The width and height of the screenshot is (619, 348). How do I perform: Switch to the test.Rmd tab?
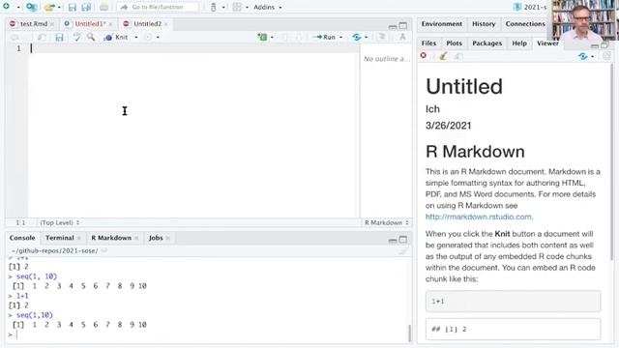pyautogui.click(x=33, y=23)
